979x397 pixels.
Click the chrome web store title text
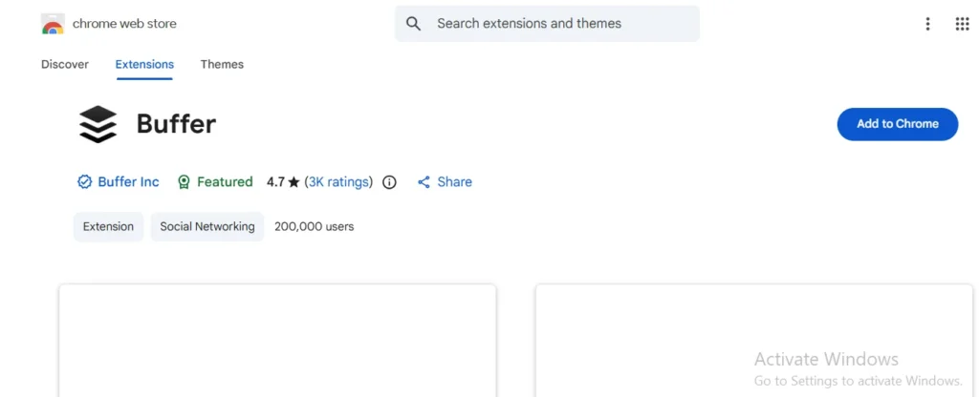124,24
